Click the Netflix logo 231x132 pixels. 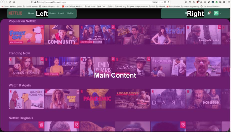[15, 13]
